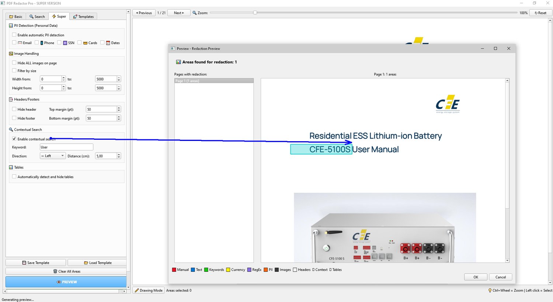Click the "1 / 21" page indicator

pos(161,13)
